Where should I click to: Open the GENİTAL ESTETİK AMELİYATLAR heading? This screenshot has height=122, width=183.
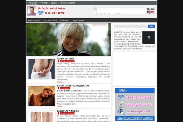[73, 86]
